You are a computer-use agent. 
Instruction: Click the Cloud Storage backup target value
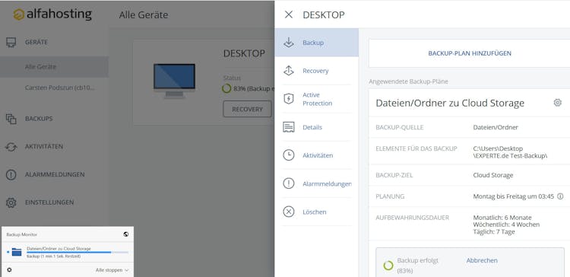pos(493,175)
